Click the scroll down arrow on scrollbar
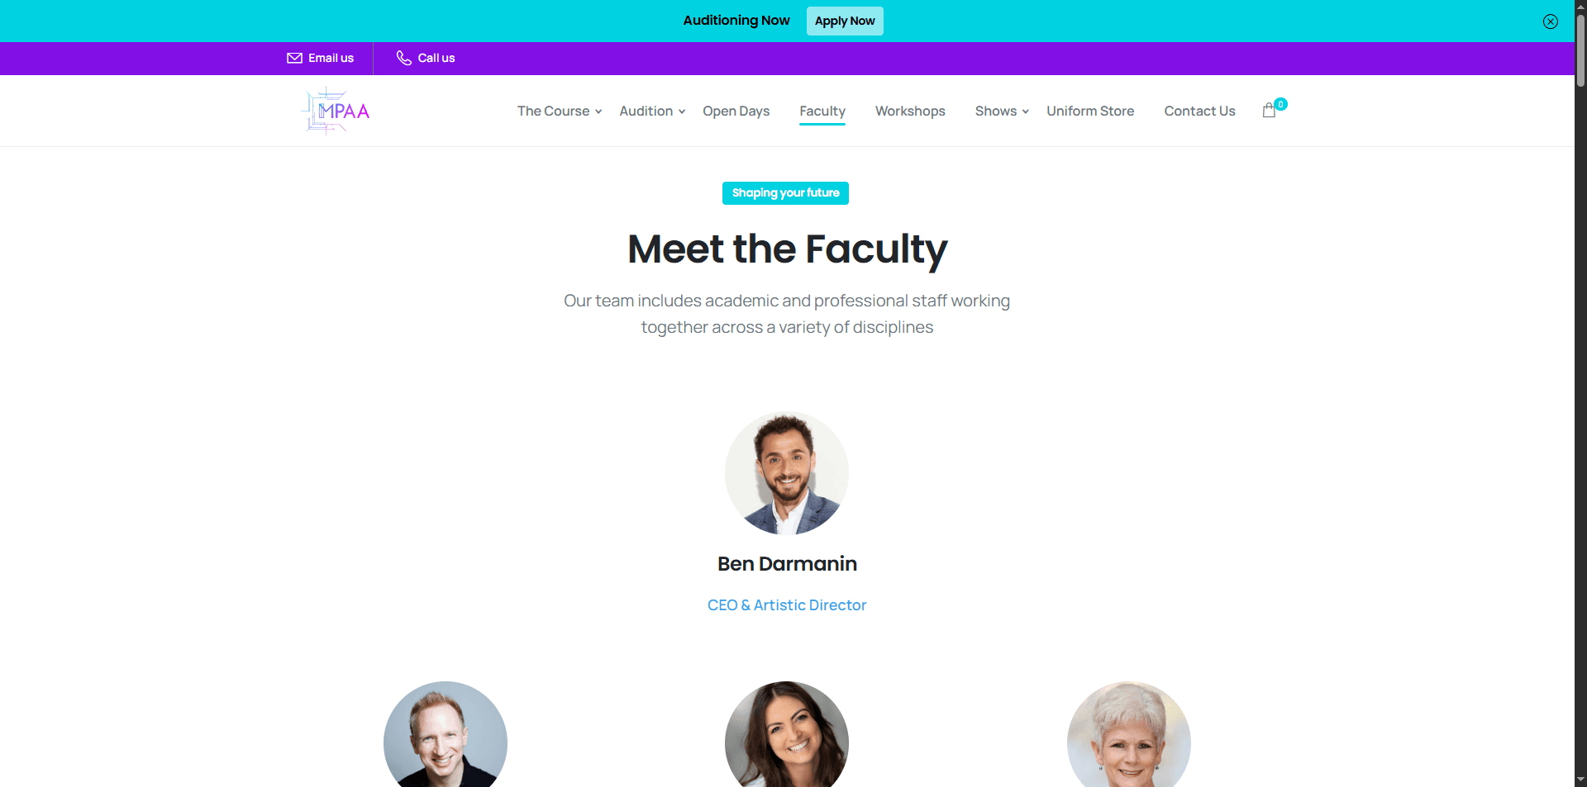Screen dimensions: 1587x787 pyautogui.click(x=1580, y=780)
